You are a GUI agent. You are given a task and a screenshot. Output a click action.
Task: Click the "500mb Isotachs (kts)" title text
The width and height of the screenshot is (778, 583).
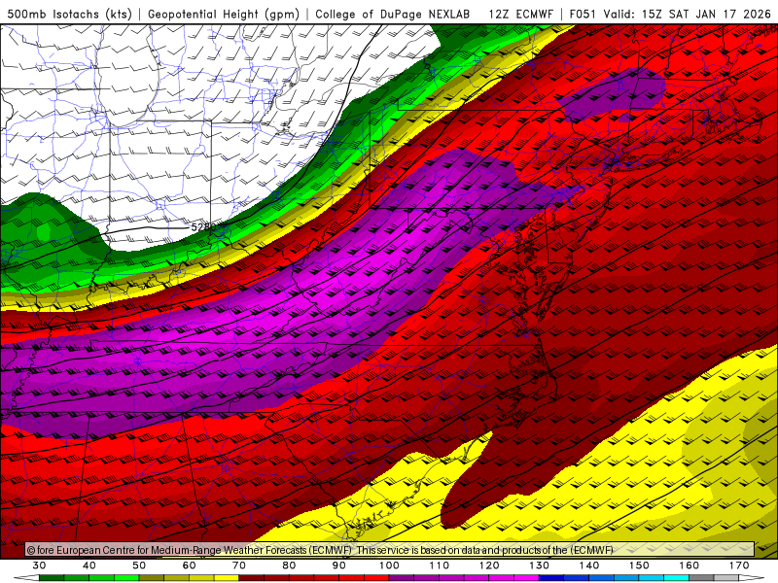tap(69, 14)
